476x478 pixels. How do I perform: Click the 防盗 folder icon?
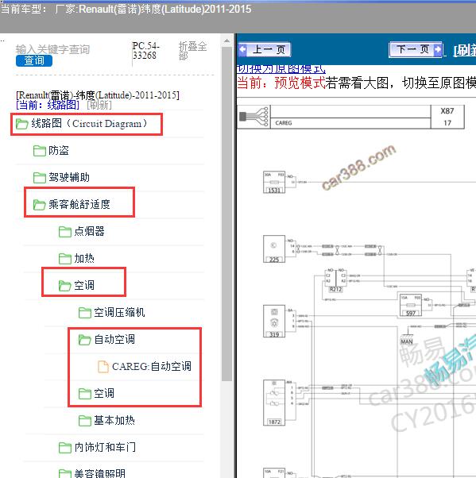pos(40,151)
